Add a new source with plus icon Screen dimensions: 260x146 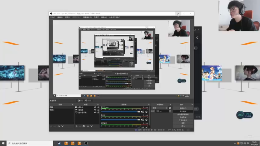click(x=77, y=126)
